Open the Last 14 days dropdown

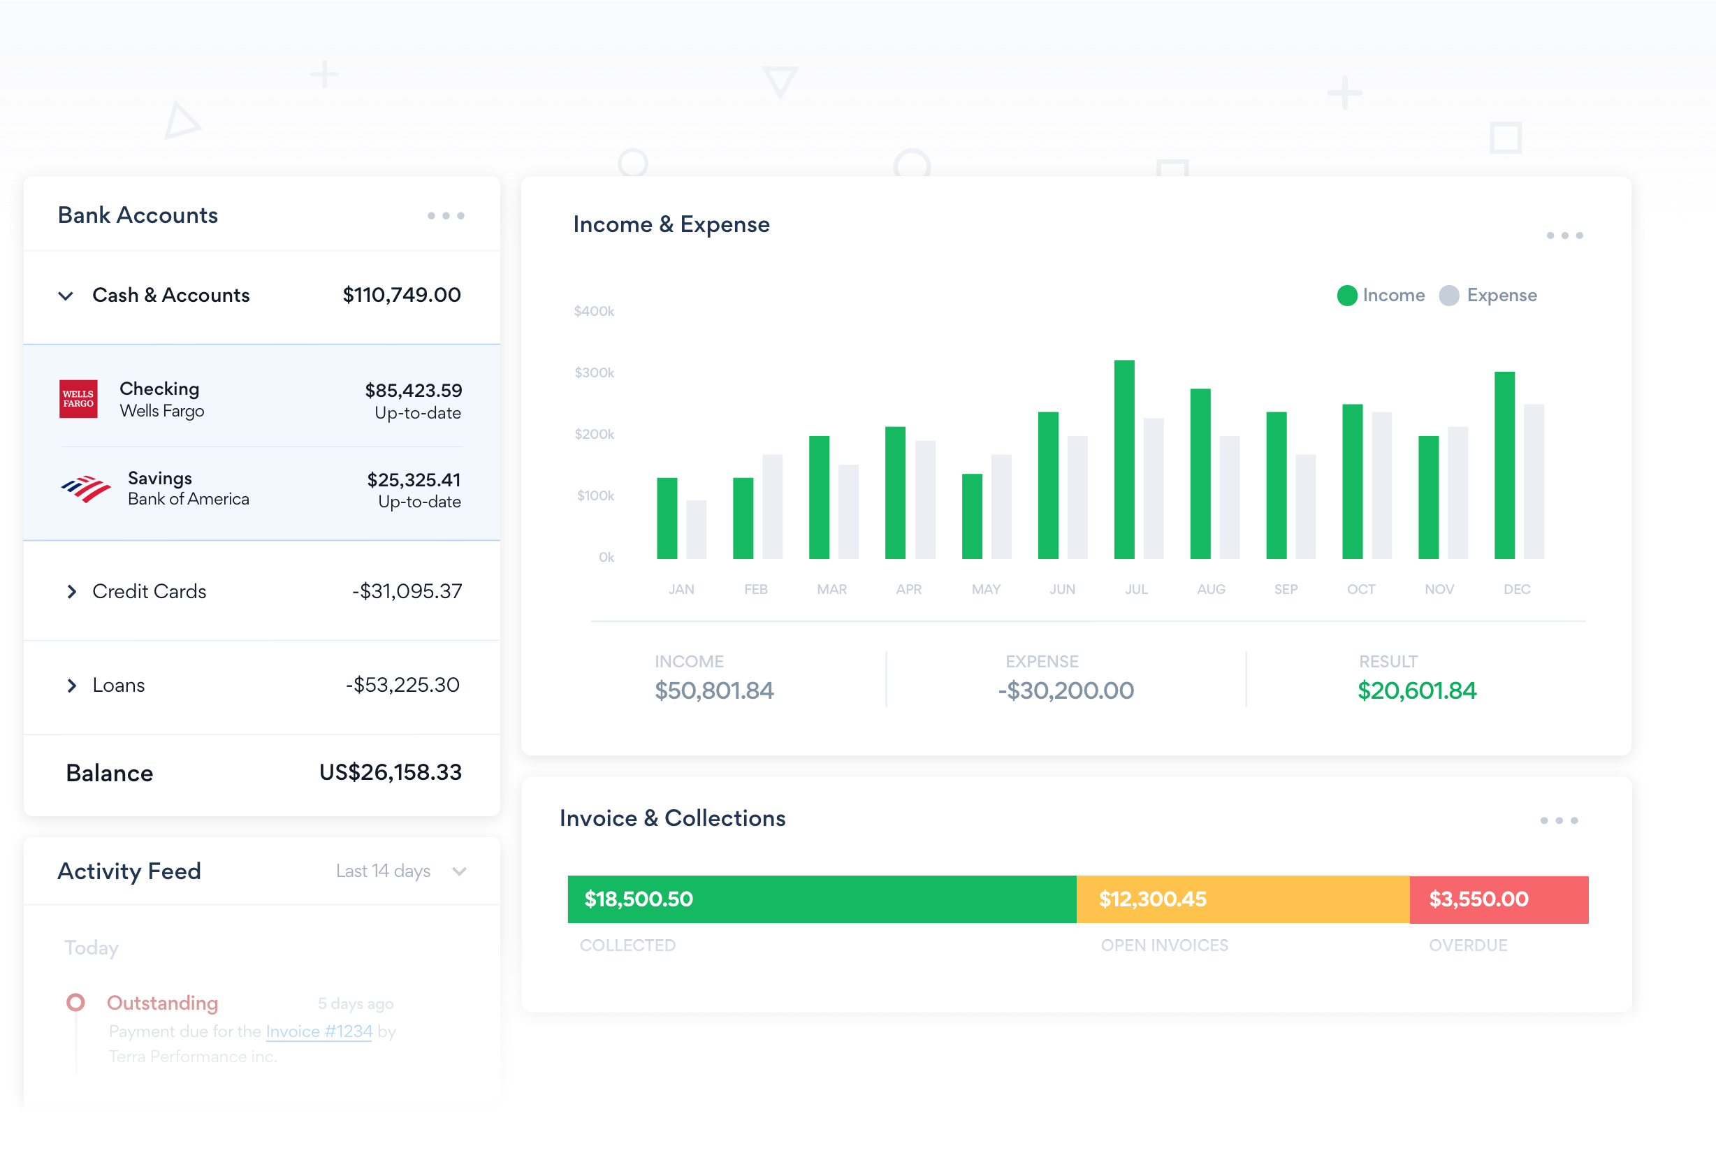tap(401, 871)
